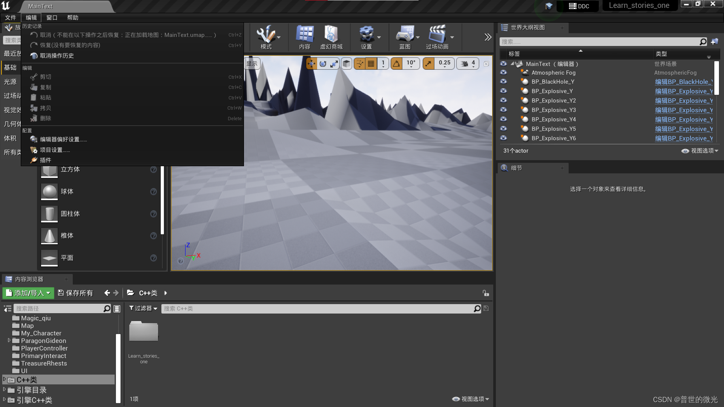Toggle visibility of BP_Explosive_Y3 actor
The image size is (724, 407).
coord(503,110)
